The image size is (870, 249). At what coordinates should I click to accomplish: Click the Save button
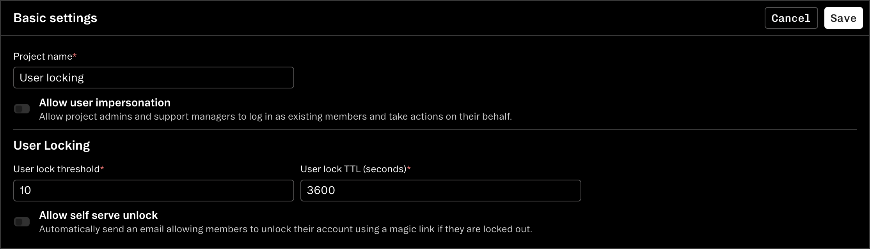[x=843, y=18]
